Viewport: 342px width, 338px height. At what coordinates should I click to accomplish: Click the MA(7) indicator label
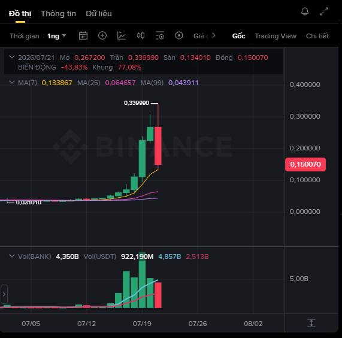(28, 83)
